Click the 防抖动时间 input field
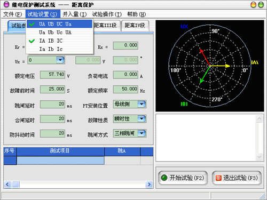 (x=52, y=133)
